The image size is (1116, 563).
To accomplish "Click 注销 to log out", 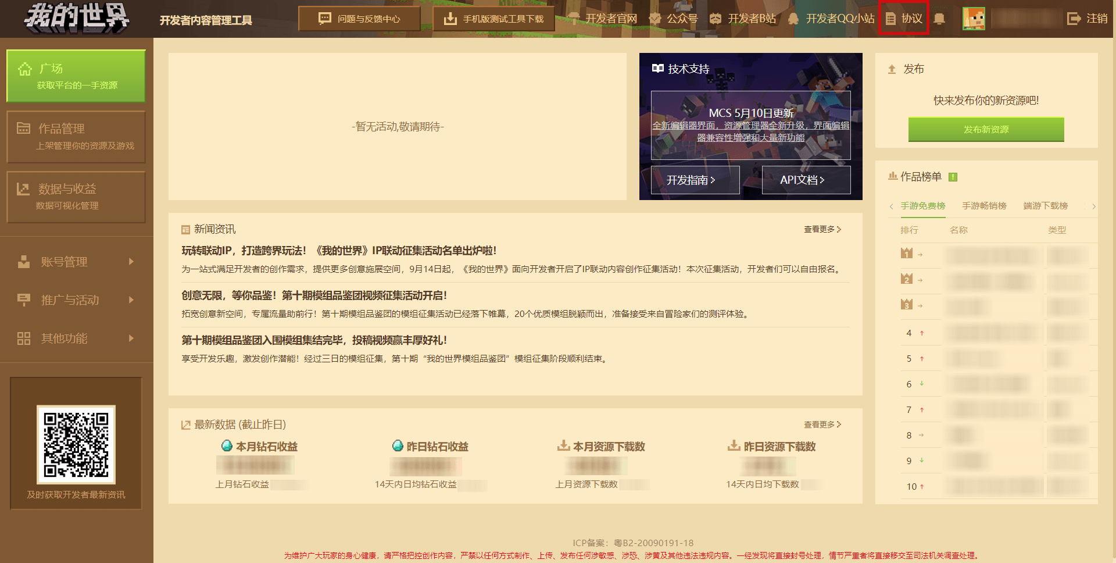I will (1088, 19).
